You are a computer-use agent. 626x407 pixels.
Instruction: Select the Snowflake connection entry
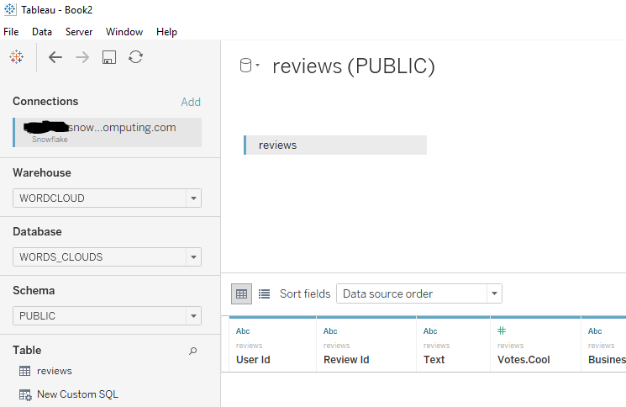pos(107,132)
